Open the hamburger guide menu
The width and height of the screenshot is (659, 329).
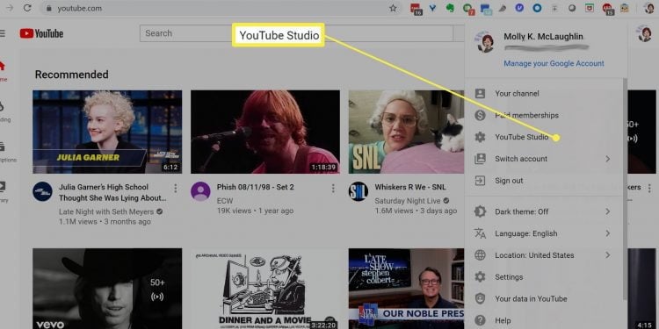[3, 33]
